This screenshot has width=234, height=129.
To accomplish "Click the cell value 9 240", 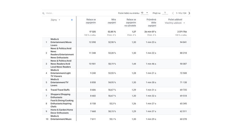I will [x=93, y=73].
